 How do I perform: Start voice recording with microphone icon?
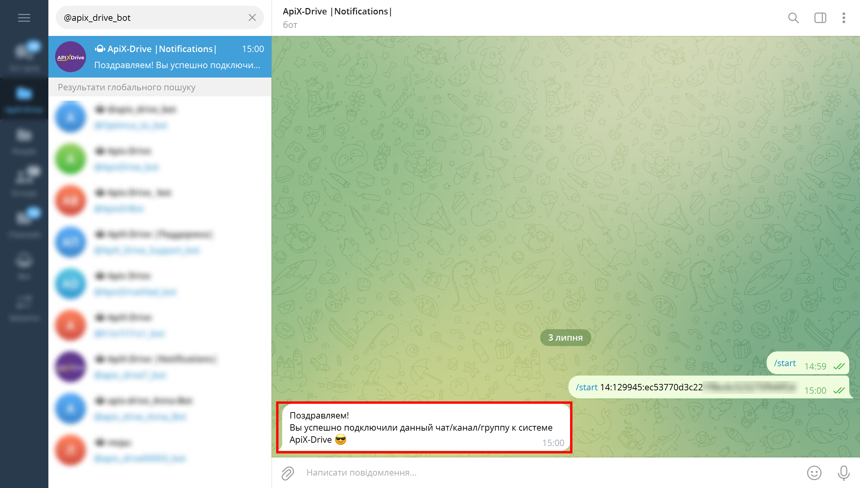844,473
